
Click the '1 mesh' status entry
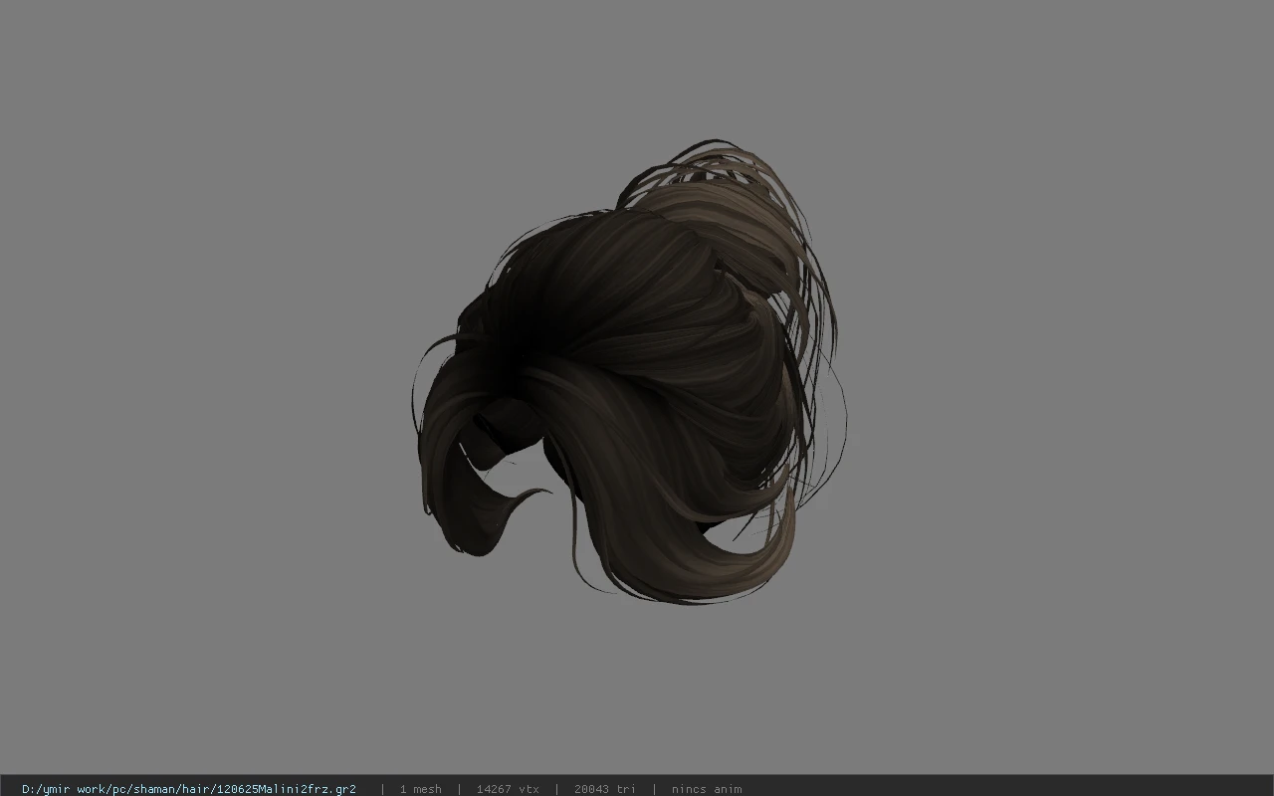point(420,789)
